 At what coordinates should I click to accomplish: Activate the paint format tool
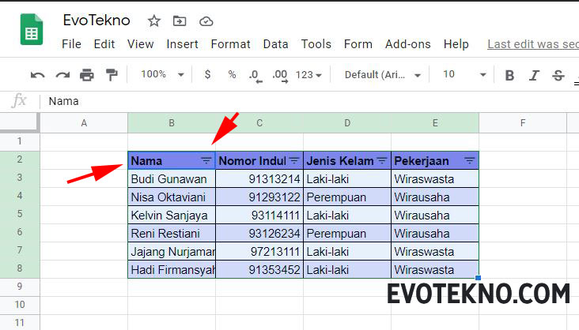[112, 75]
